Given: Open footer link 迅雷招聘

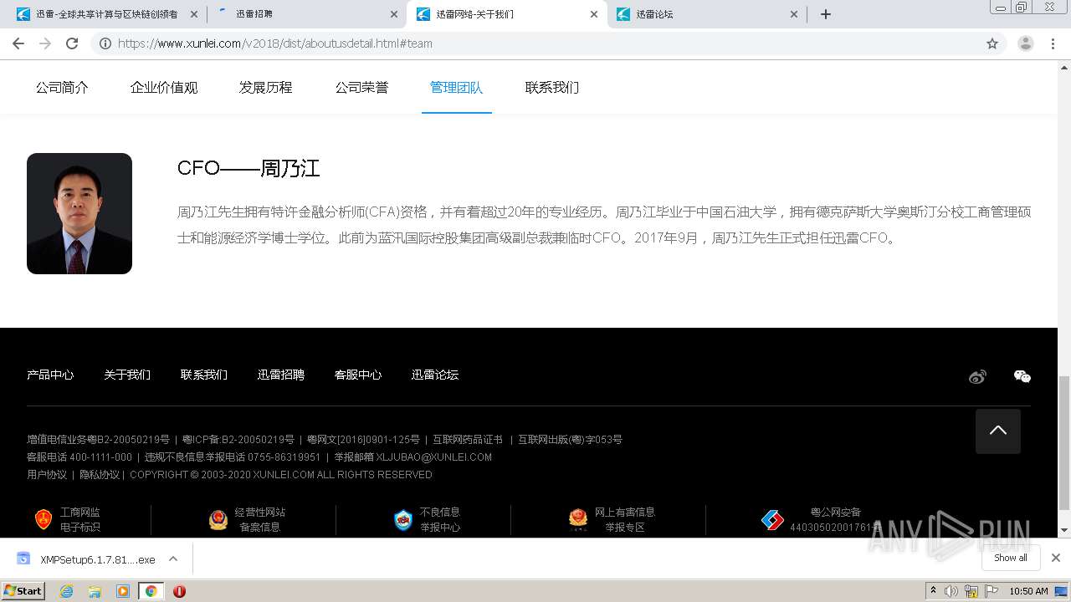Looking at the screenshot, I should pyautogui.click(x=281, y=375).
